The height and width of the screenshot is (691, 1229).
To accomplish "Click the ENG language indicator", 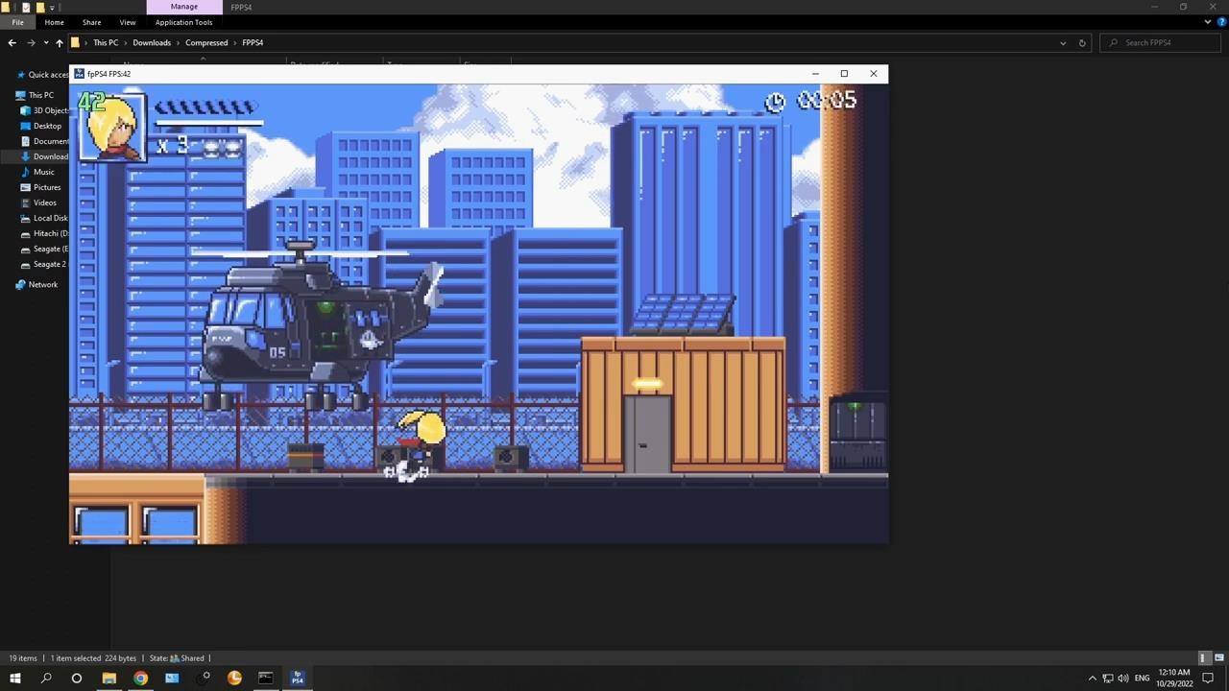I will click(1142, 679).
